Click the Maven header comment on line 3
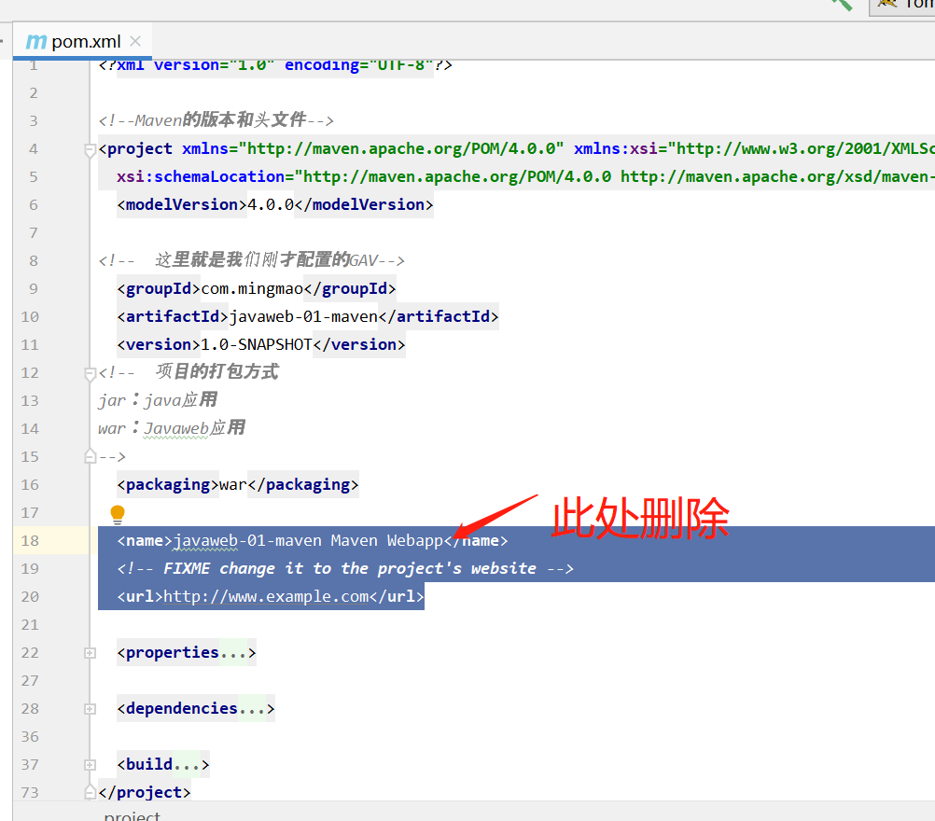The height and width of the screenshot is (821, 935). [x=216, y=120]
